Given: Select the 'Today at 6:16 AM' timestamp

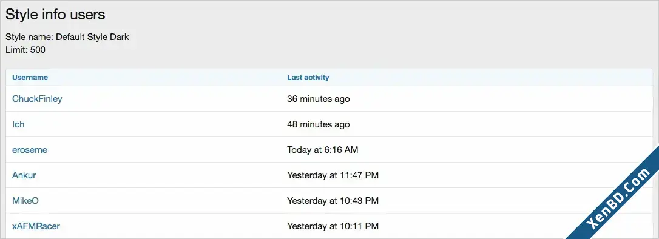Looking at the screenshot, I should coord(322,150).
